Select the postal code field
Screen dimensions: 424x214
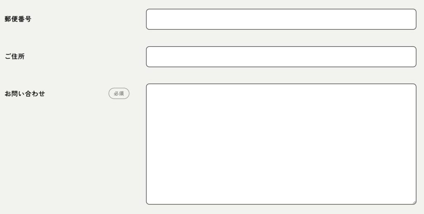pos(281,19)
